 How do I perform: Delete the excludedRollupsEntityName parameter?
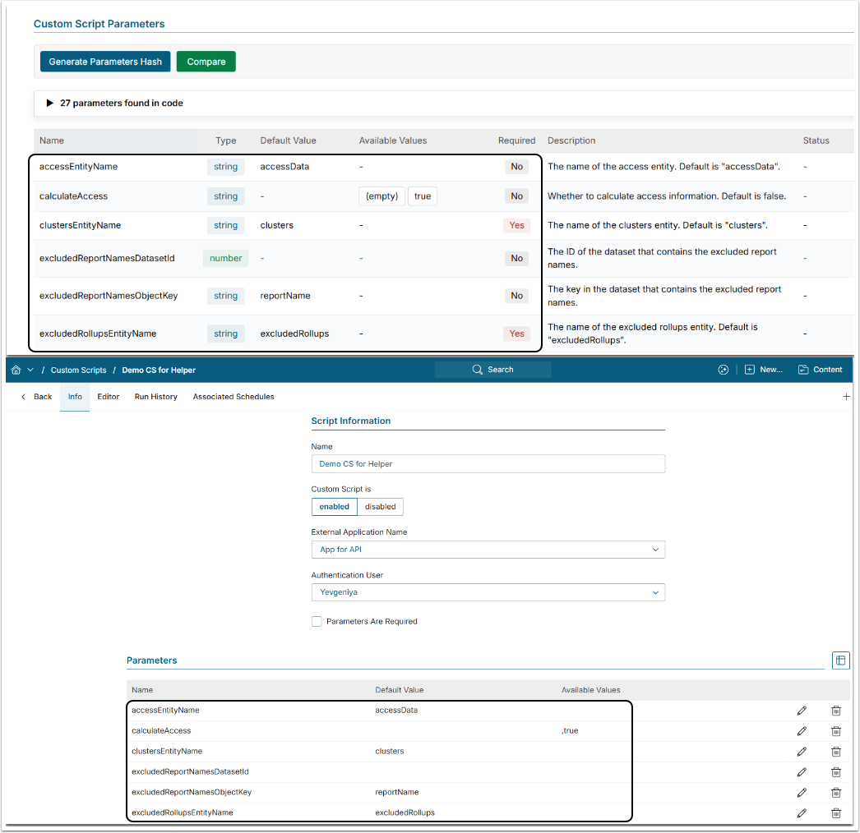click(x=835, y=813)
